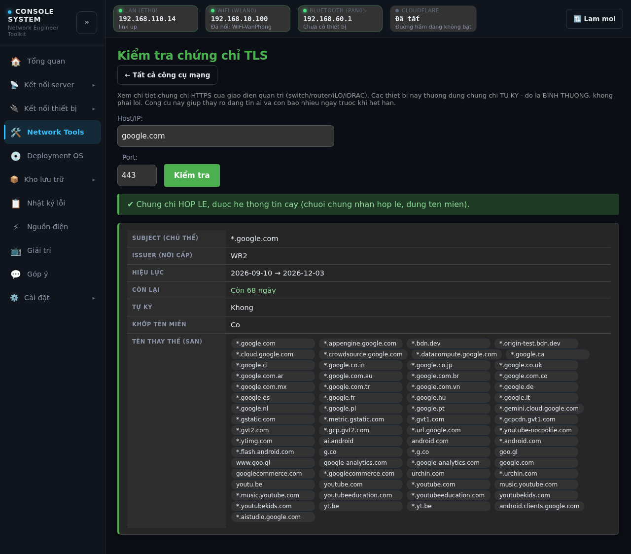631x554 pixels.
Task: Open Giải trí menu item
Action: [52, 250]
